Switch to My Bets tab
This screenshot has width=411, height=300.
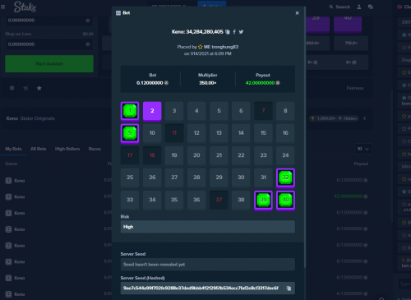[x=13, y=149]
